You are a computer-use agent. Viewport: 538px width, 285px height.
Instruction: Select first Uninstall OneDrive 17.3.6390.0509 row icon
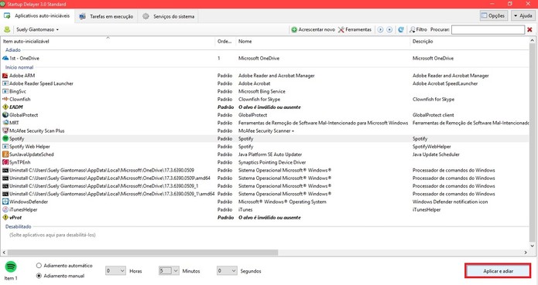(x=5, y=171)
